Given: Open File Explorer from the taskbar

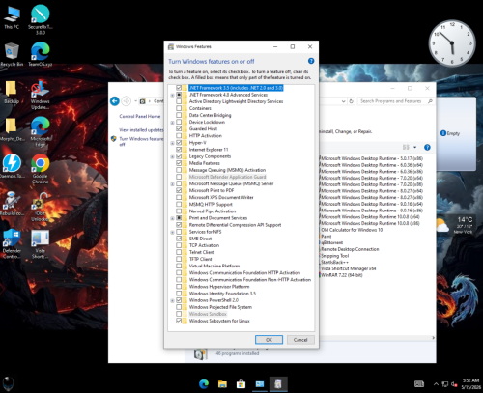Looking at the screenshot, I should (x=222, y=384).
